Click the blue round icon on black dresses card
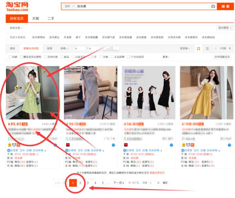 (x=171, y=145)
